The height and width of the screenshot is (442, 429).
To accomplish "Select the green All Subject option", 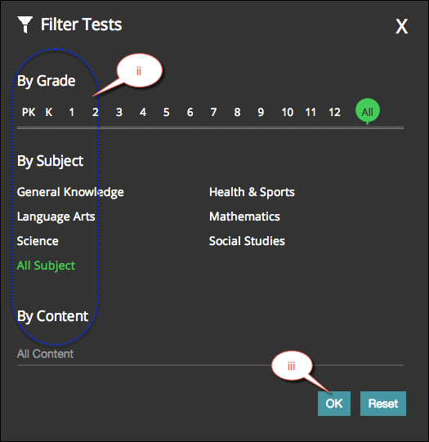I will pyautogui.click(x=46, y=266).
